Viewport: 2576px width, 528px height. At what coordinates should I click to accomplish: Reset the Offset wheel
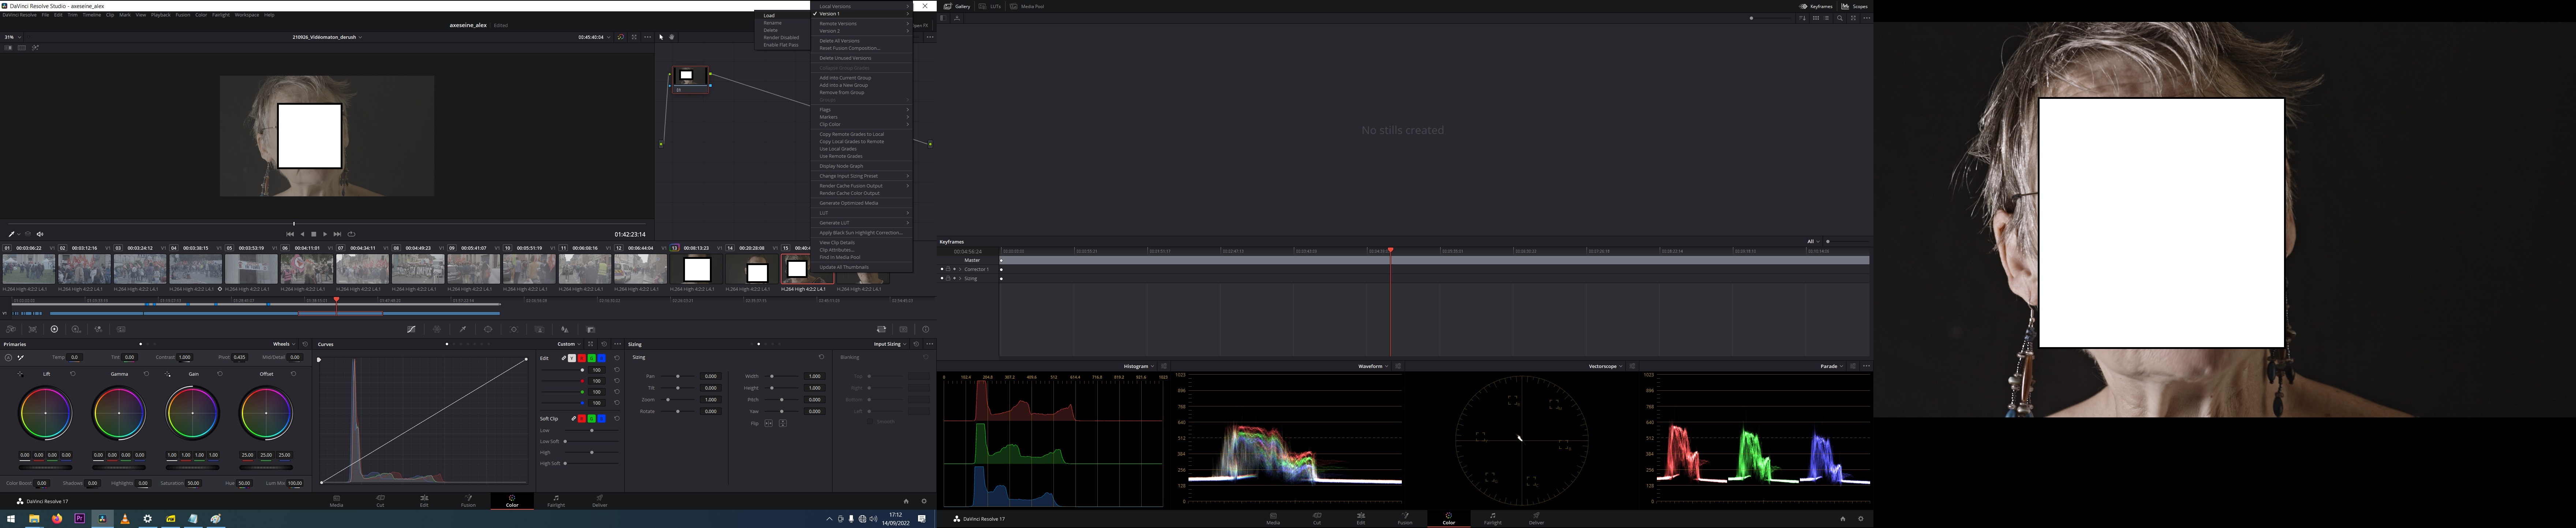coord(294,374)
